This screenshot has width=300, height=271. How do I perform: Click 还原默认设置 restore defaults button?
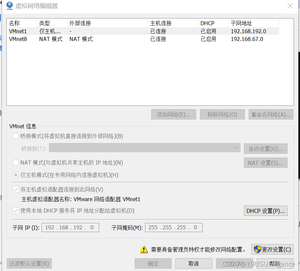point(29,263)
